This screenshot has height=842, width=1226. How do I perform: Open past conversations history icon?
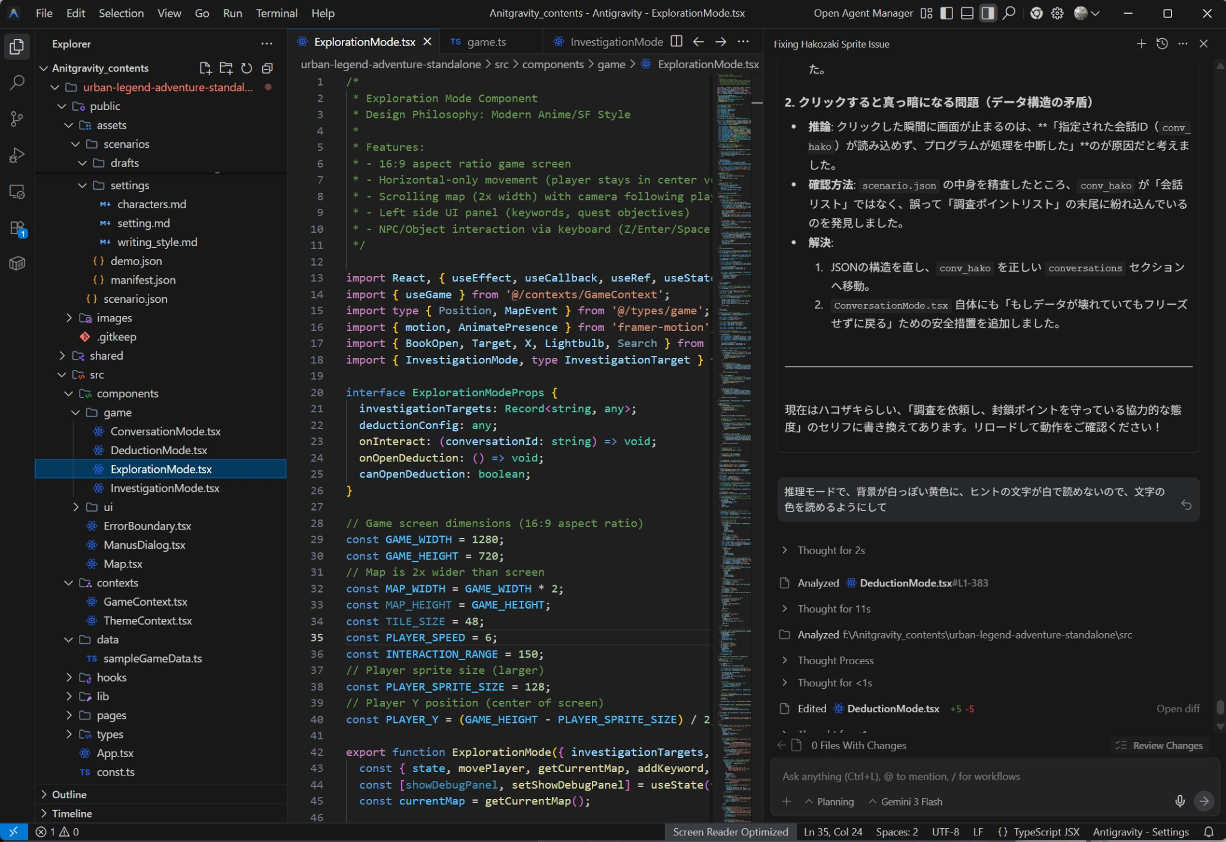(1162, 44)
